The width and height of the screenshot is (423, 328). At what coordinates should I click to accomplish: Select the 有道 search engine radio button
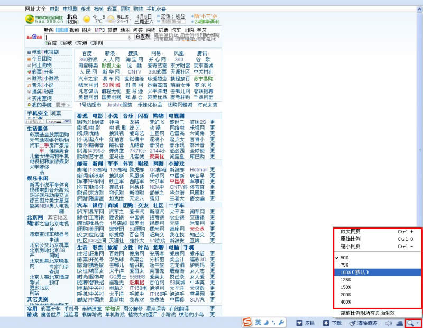[77, 43]
